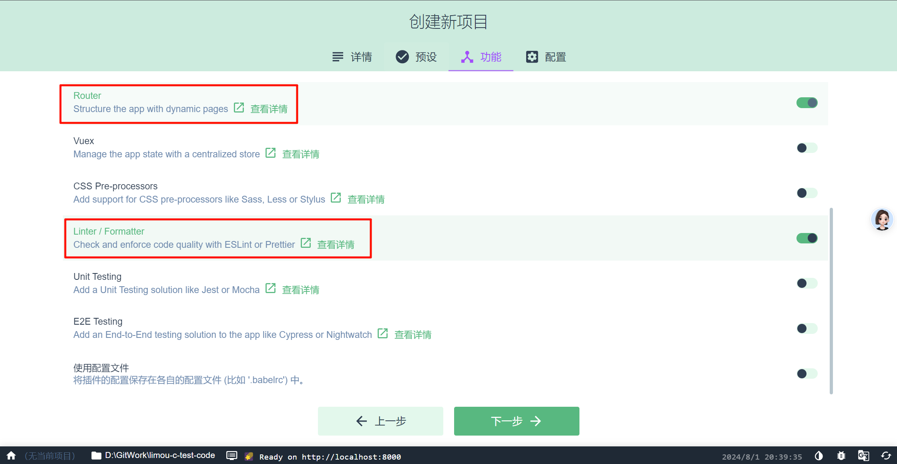This screenshot has height=464, width=897.
Task: Click the 上一步 back button
Action: 380,421
